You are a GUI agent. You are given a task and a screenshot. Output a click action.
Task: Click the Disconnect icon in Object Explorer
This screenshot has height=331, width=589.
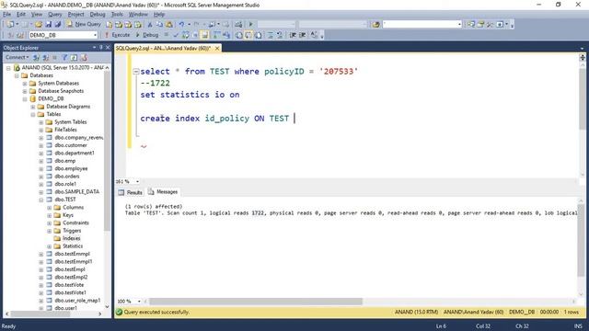click(x=46, y=57)
